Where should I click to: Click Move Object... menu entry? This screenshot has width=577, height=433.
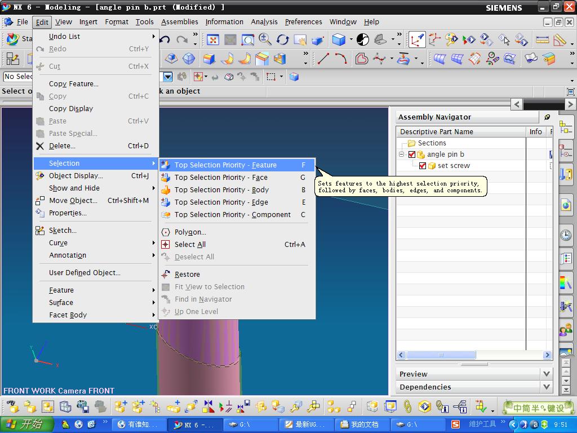tap(95, 201)
